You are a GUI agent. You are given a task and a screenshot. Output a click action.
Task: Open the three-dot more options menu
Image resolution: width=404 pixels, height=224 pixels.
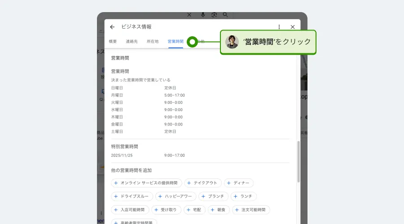279,27
